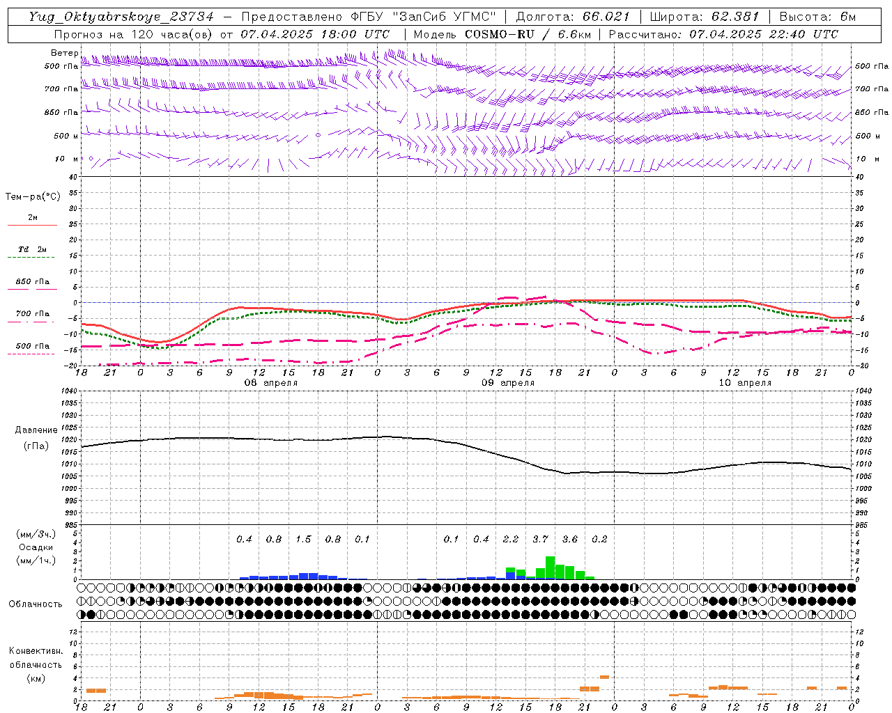
Task: Click the Ветер wind panel label
Action: [x=65, y=53]
